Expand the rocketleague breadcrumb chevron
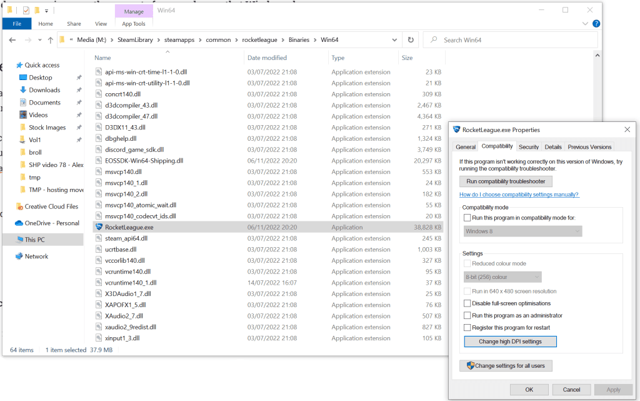 283,39
